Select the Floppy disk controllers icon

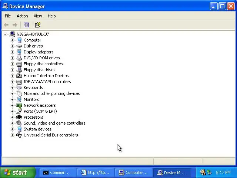click(x=19, y=64)
